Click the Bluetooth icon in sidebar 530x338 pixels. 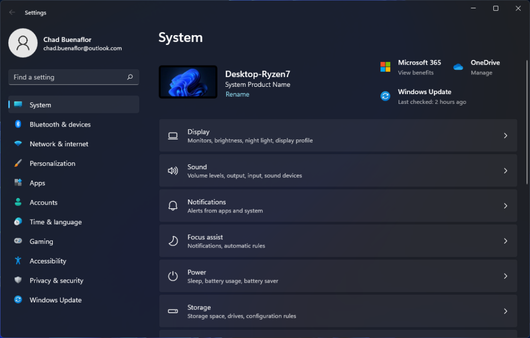pyautogui.click(x=18, y=124)
